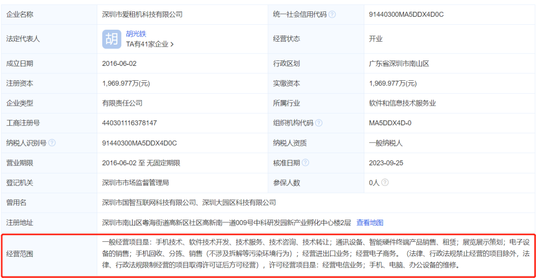Click help icon next to 纳税人识别号

click(52, 143)
